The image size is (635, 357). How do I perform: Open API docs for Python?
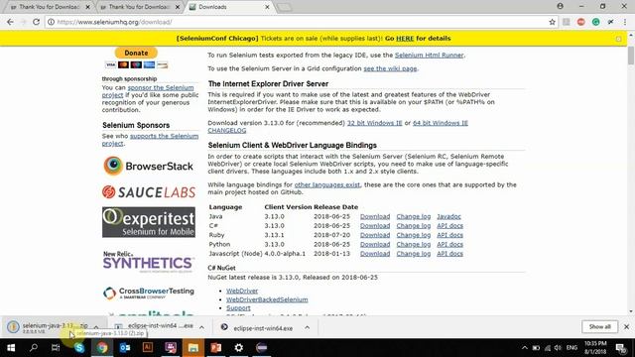(x=449, y=245)
